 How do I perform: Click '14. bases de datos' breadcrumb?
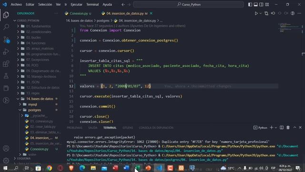pos(79,21)
